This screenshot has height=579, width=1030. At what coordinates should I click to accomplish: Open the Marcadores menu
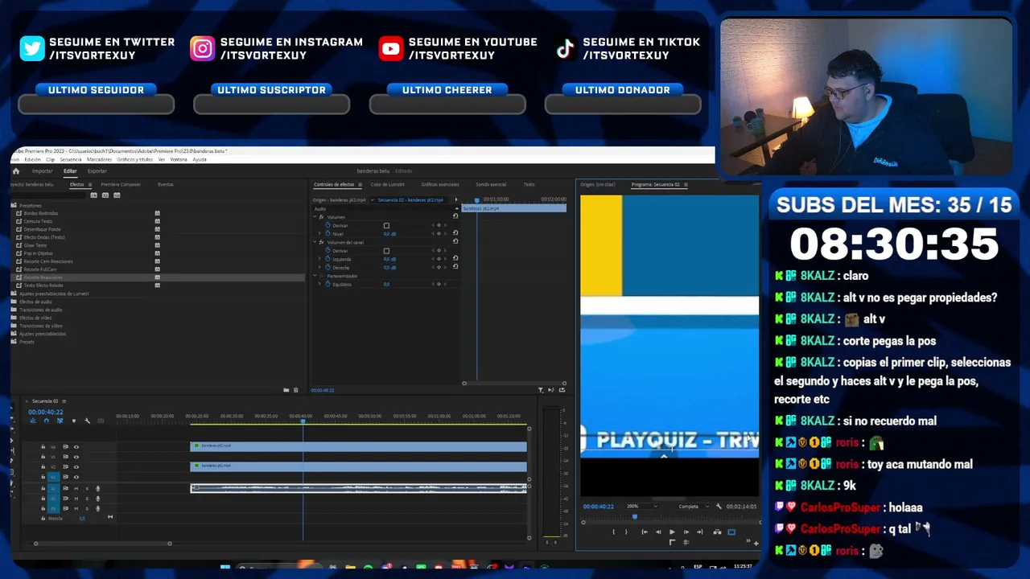(100, 159)
